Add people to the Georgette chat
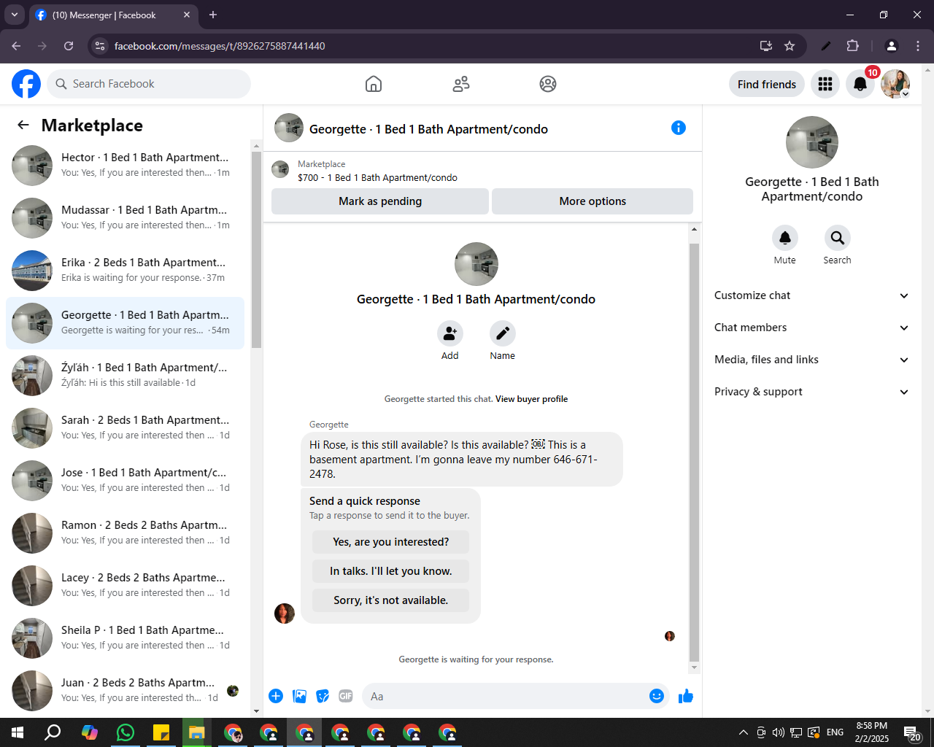 click(x=450, y=333)
